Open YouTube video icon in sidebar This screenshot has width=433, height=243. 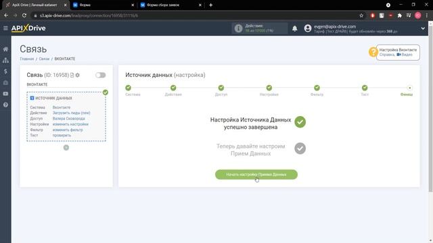coord(5,94)
